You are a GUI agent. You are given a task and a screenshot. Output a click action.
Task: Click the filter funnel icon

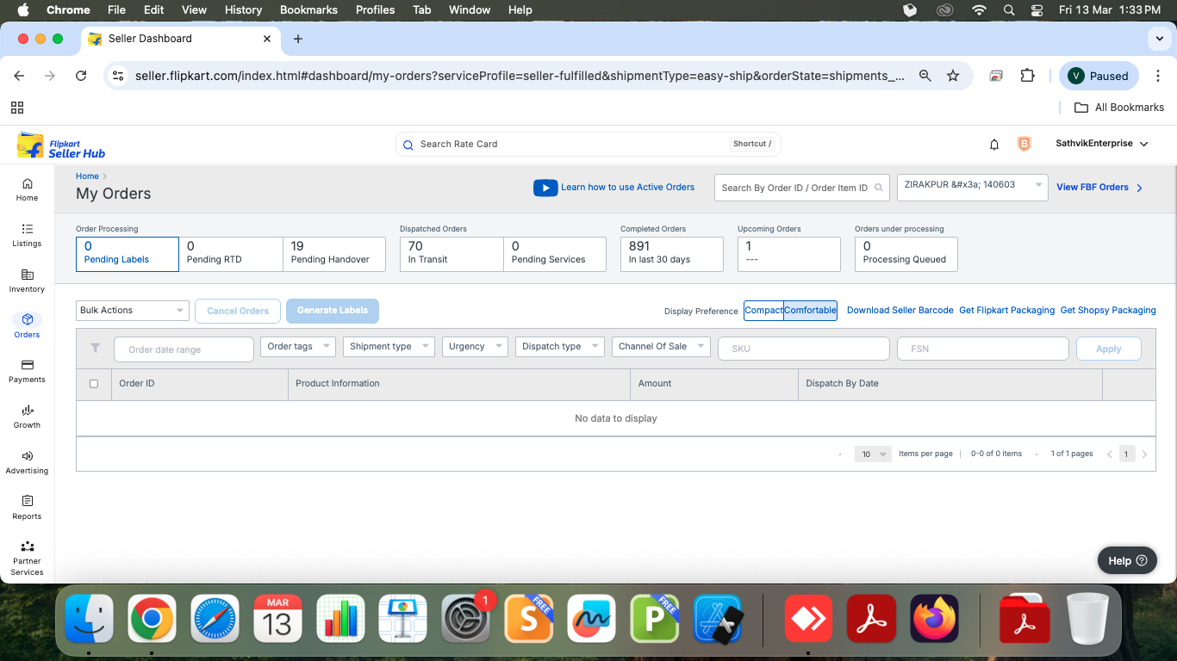[96, 349]
